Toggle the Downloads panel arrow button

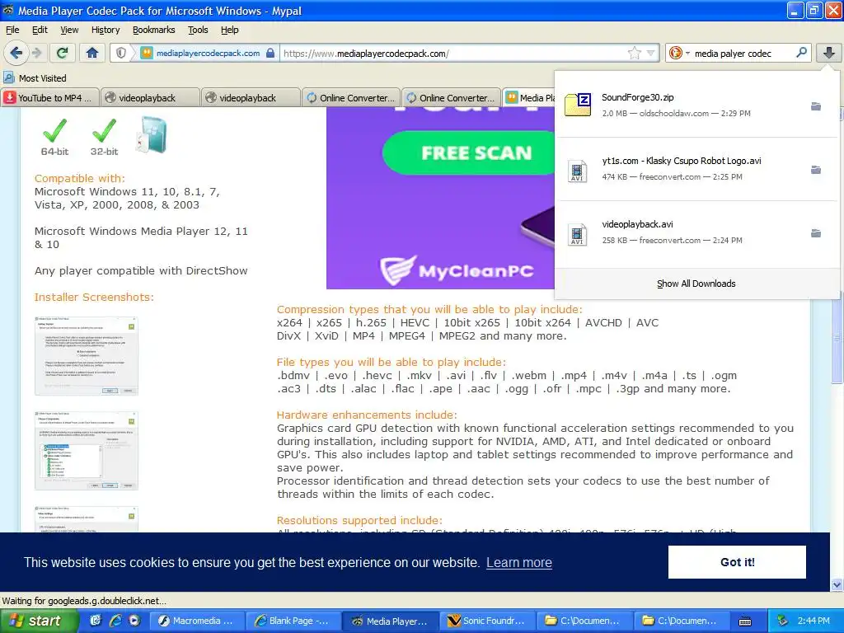[x=829, y=53]
